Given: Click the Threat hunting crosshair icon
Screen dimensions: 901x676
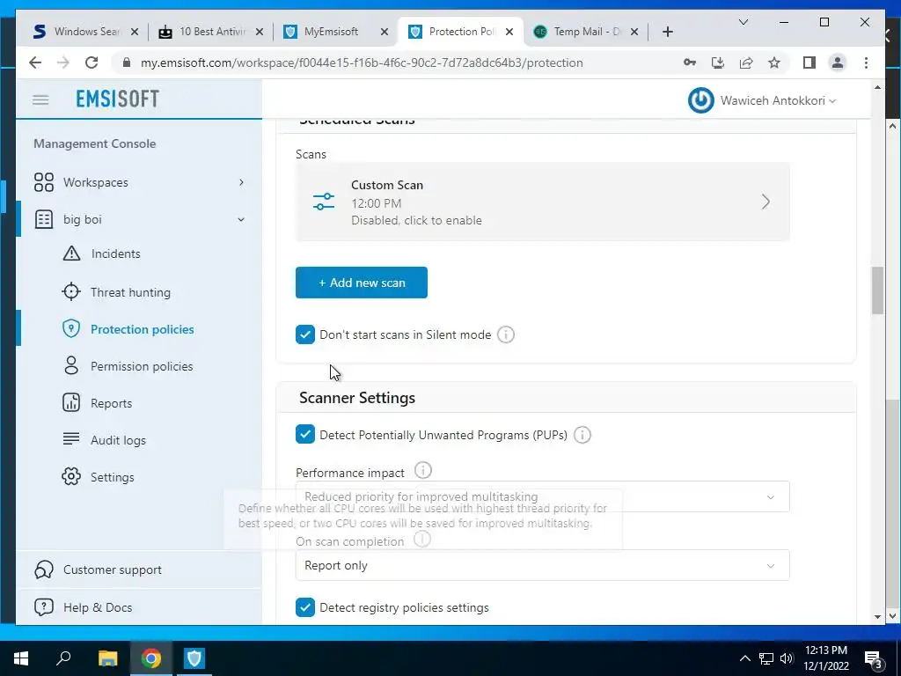Looking at the screenshot, I should click(71, 291).
